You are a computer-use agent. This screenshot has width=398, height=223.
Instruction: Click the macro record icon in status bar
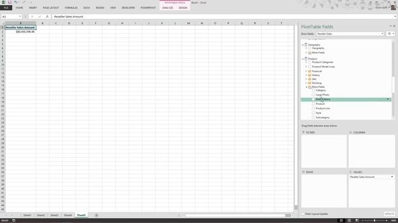click(14, 221)
